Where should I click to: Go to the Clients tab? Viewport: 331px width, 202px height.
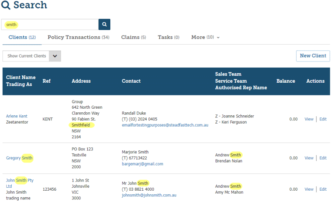pyautogui.click(x=22, y=37)
